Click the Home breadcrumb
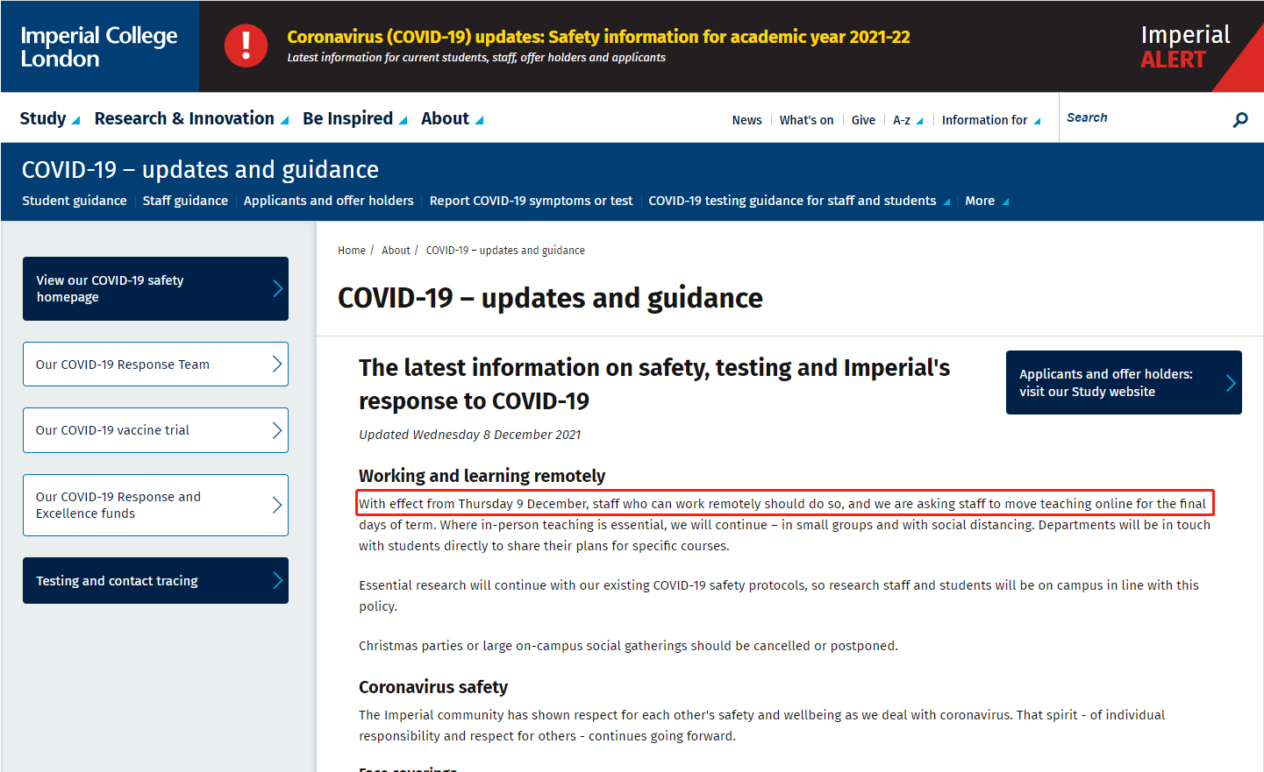1264x772 pixels. tap(352, 251)
